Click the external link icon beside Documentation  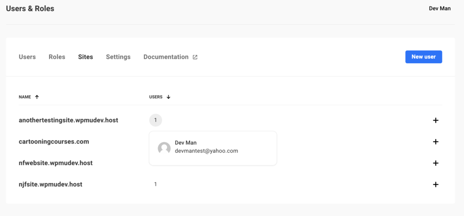click(195, 57)
